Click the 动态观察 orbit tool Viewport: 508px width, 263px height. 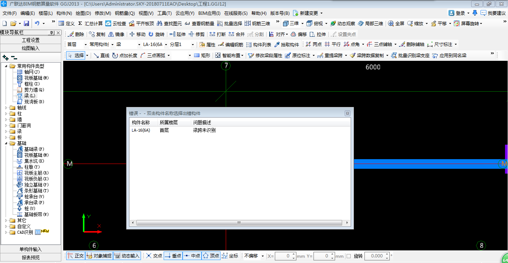coord(343,23)
